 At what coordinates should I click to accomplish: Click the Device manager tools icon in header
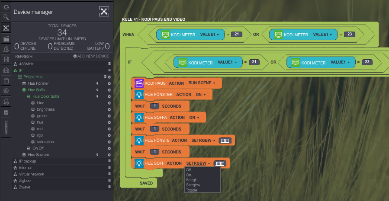[104, 12]
